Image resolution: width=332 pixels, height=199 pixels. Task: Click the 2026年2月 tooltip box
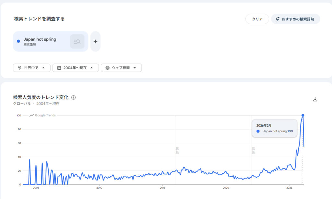point(274,128)
